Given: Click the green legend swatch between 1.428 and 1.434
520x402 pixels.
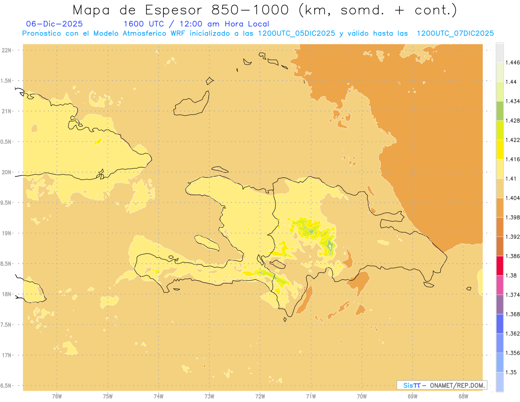Looking at the screenshot, I should pyautogui.click(x=500, y=111).
